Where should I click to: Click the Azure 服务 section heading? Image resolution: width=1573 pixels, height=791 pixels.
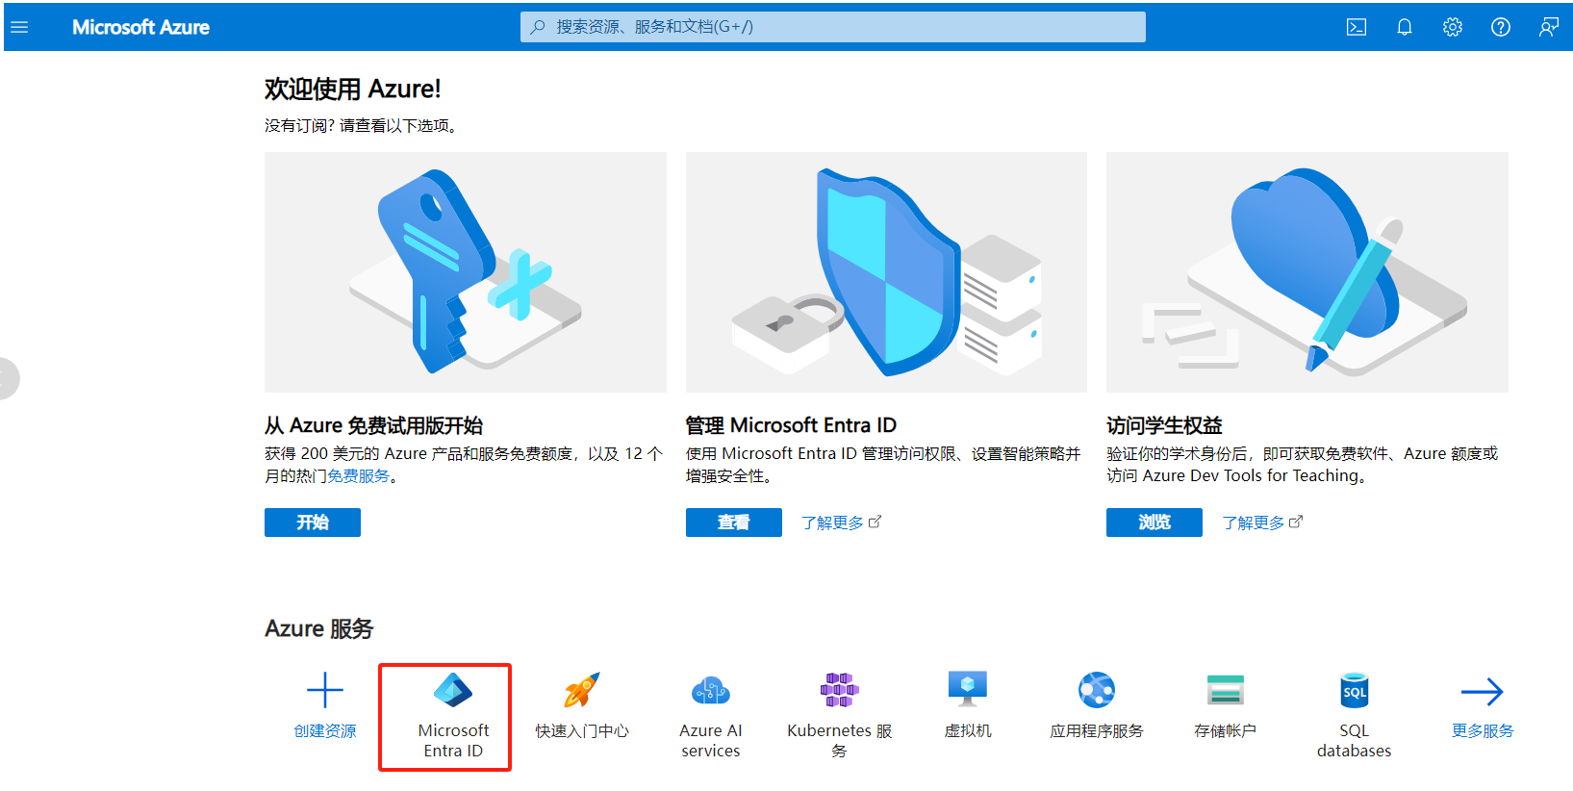(x=318, y=628)
